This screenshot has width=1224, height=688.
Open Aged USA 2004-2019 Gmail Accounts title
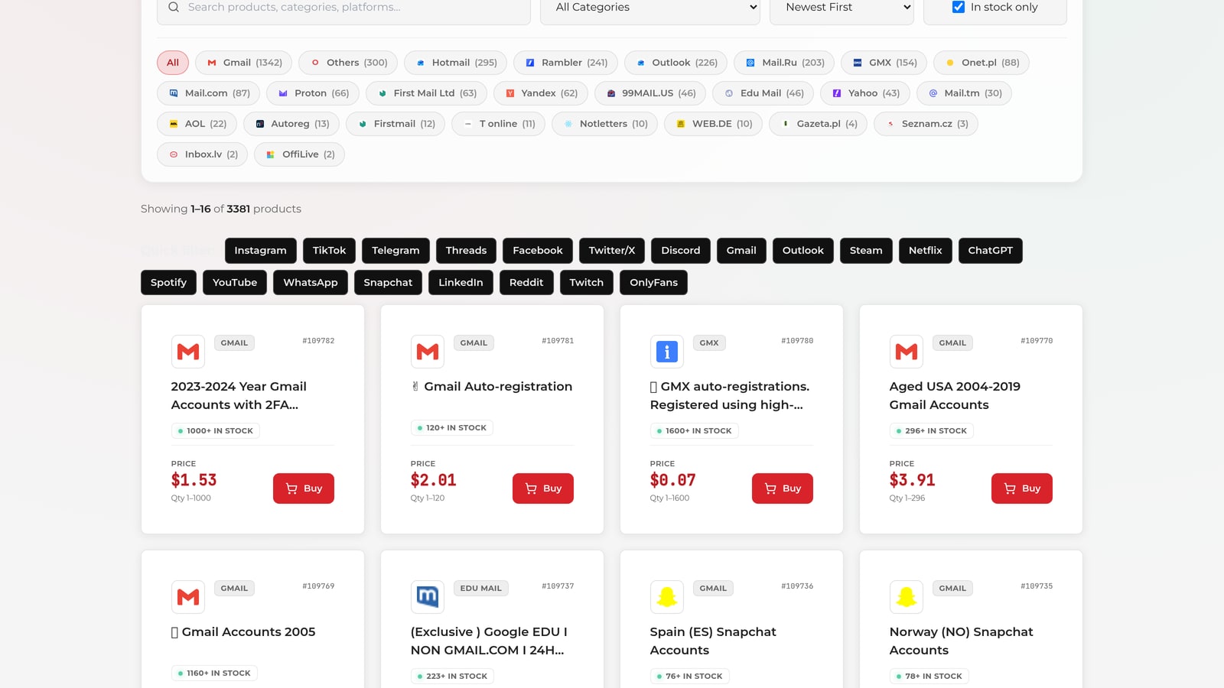coord(955,396)
